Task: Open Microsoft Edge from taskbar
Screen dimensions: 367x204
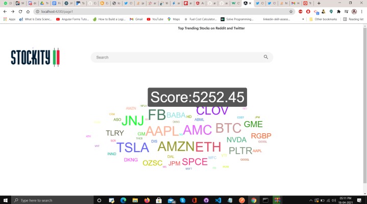Action: click(x=123, y=200)
